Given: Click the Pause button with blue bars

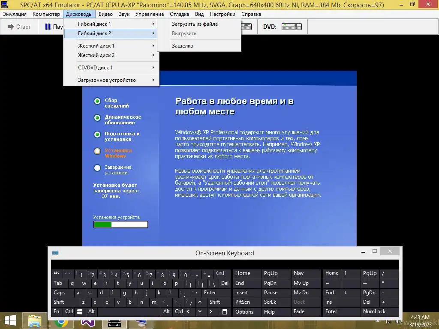Looking at the screenshot, I should (53, 27).
